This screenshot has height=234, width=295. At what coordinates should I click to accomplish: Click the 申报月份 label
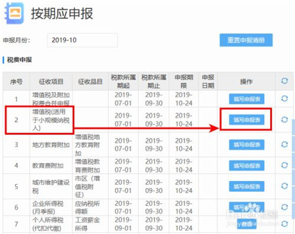click(17, 40)
